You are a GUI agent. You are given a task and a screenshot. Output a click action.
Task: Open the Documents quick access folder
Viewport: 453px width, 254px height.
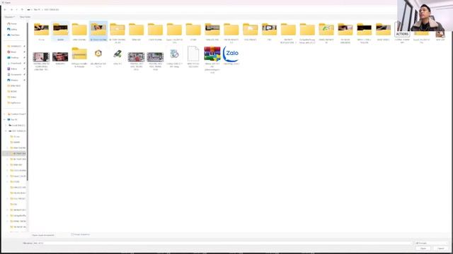(x=14, y=74)
